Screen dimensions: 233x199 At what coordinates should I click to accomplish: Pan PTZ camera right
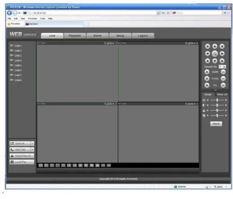pos(222,54)
